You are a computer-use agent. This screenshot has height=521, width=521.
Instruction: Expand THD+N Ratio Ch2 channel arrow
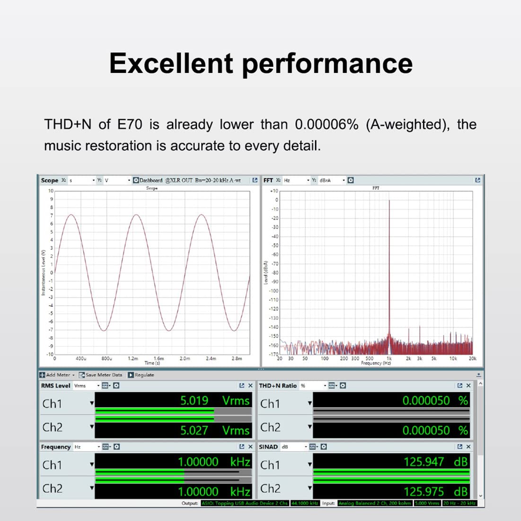click(x=309, y=427)
